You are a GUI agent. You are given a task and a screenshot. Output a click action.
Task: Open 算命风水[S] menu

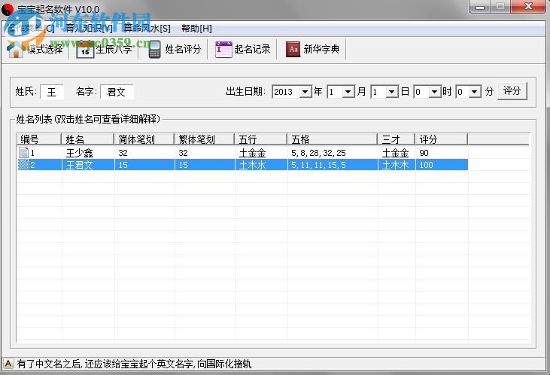click(x=147, y=29)
